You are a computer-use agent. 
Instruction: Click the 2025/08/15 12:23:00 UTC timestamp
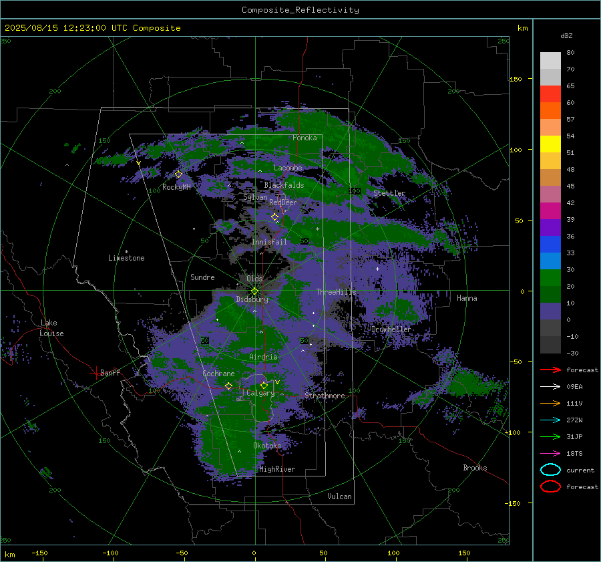pos(92,28)
